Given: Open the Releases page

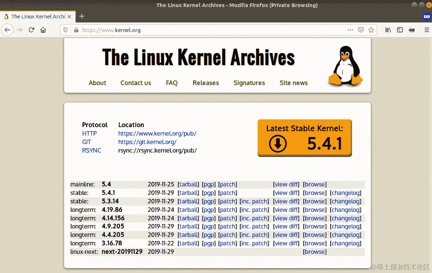Looking at the screenshot, I should 206,83.
